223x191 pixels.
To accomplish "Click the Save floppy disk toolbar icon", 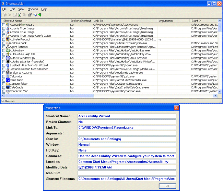I will point(15,15).
